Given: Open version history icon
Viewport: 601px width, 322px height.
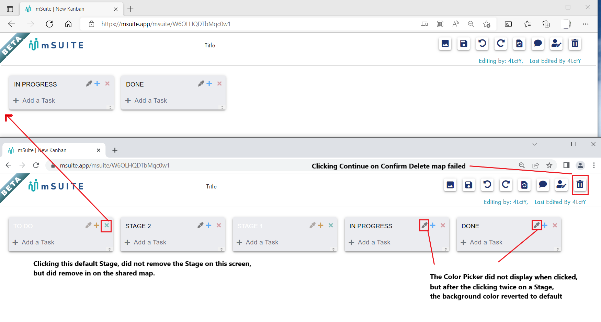Looking at the screenshot, I should click(x=524, y=185).
